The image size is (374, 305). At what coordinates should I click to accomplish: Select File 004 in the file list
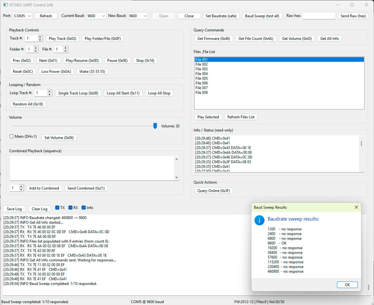click(x=202, y=74)
